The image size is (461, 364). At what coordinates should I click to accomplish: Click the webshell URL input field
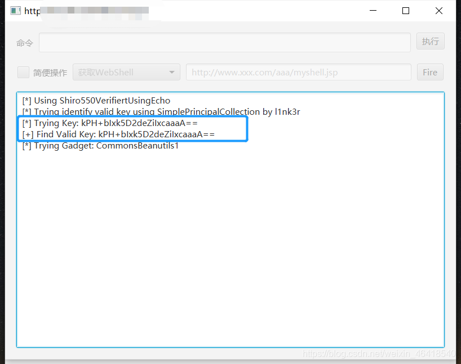pos(299,72)
